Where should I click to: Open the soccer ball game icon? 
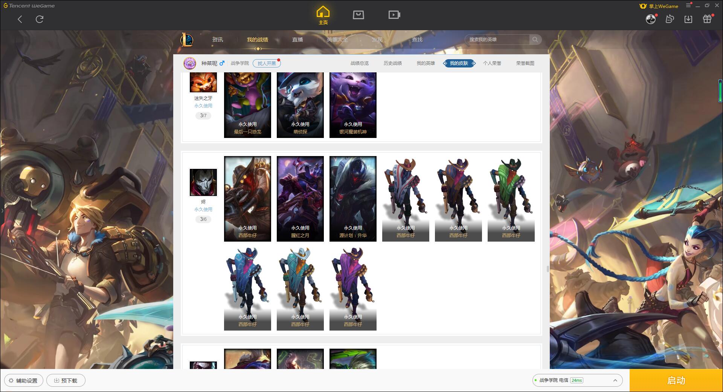(x=651, y=19)
